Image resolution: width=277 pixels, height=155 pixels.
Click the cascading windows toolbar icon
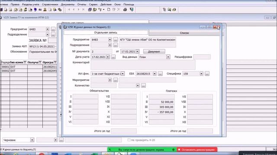tap(90, 9)
